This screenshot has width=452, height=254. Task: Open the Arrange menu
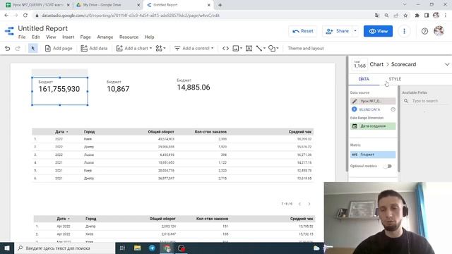(105, 37)
